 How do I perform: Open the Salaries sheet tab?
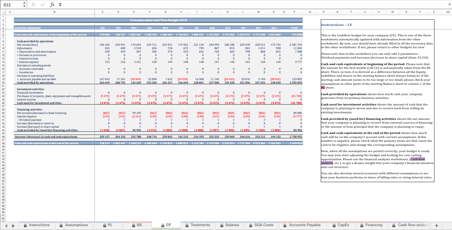point(229,225)
